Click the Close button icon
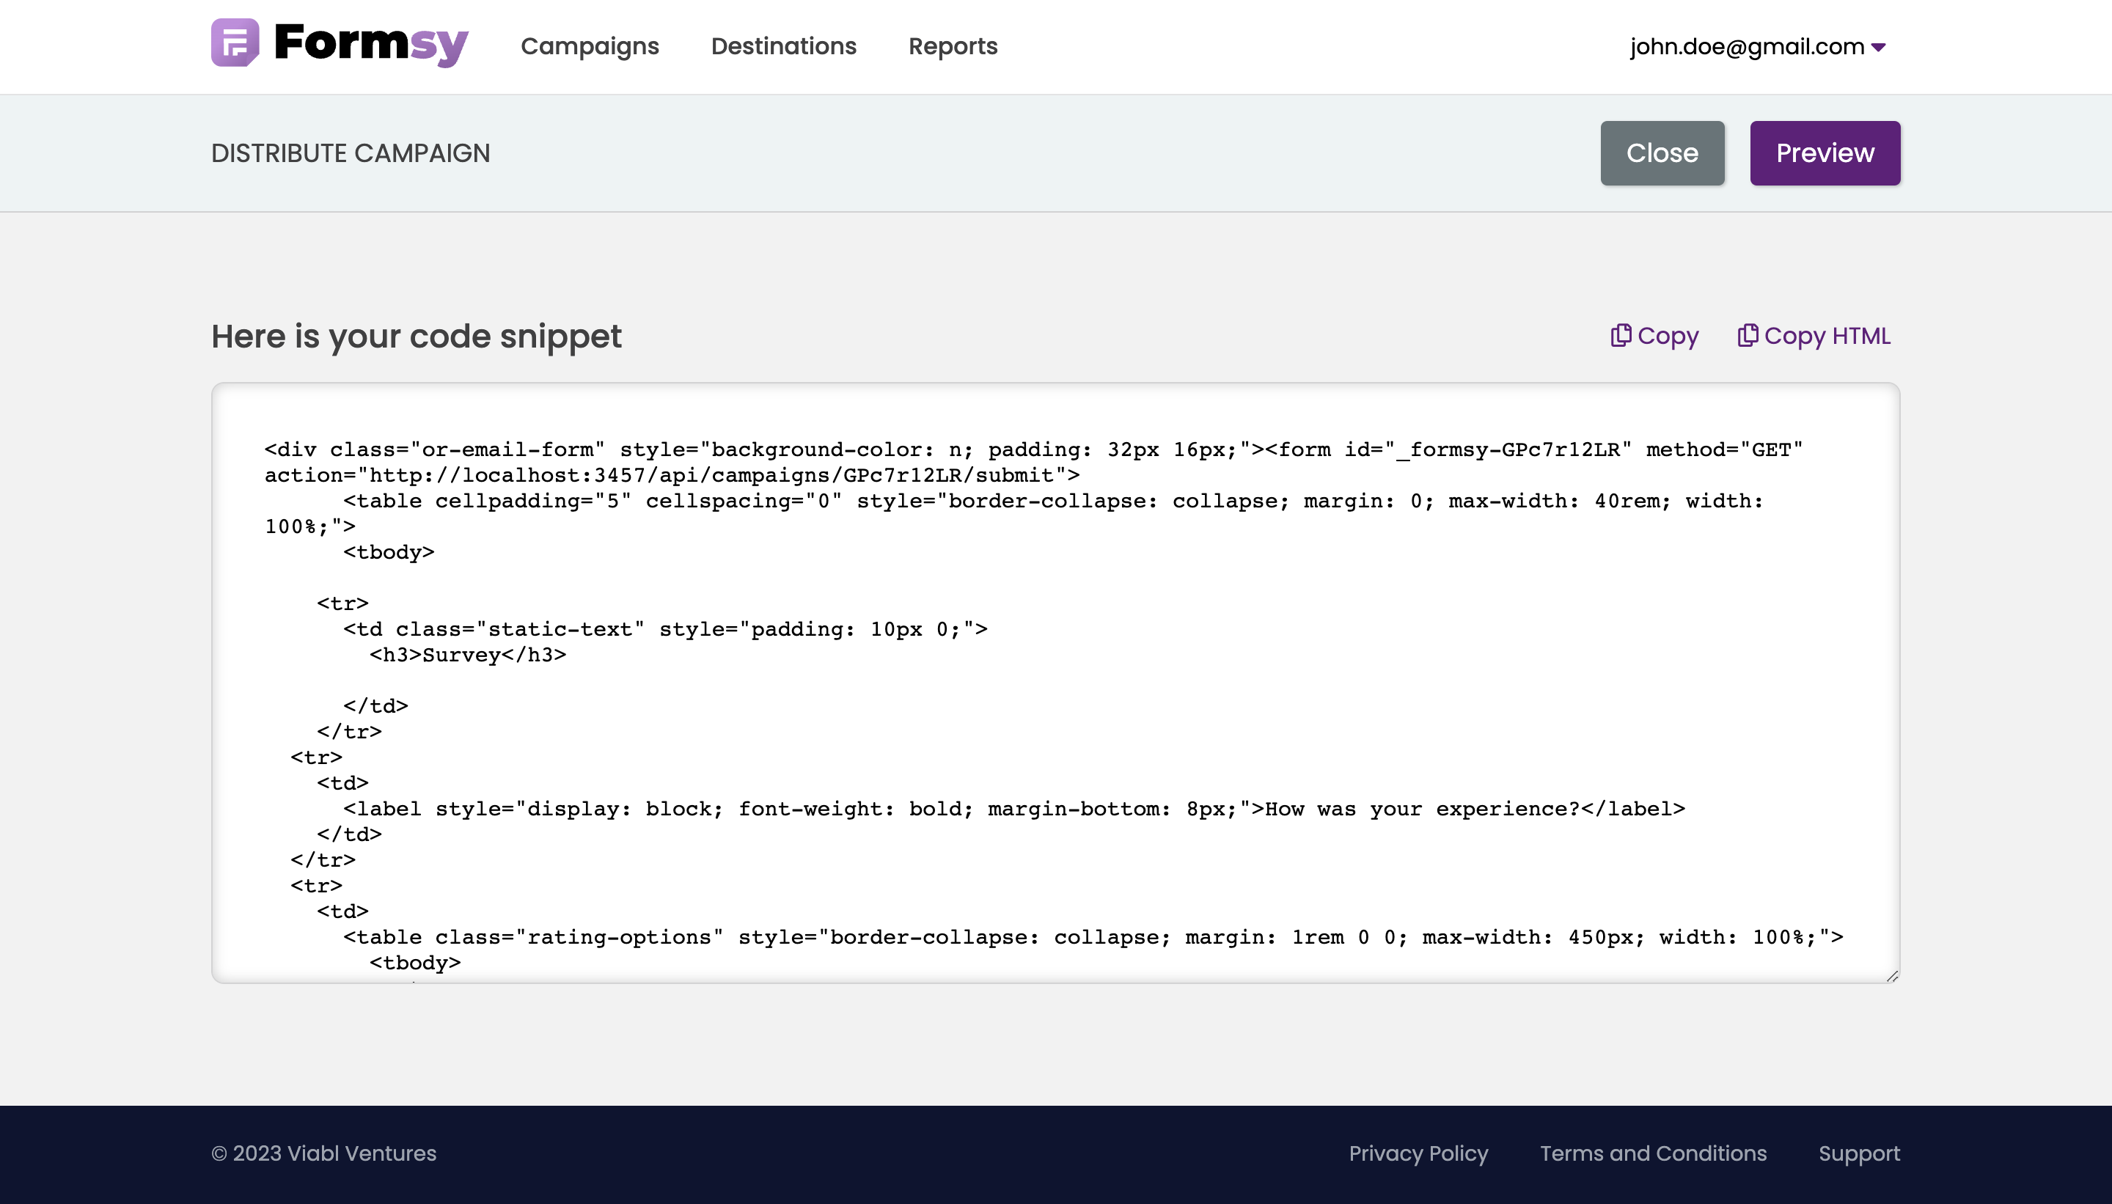The image size is (2112, 1204). click(1662, 153)
